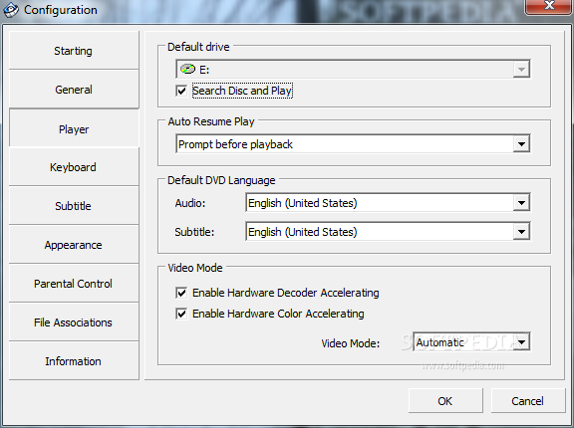Open the Audio language dropdown
The height and width of the screenshot is (428, 574).
point(521,203)
